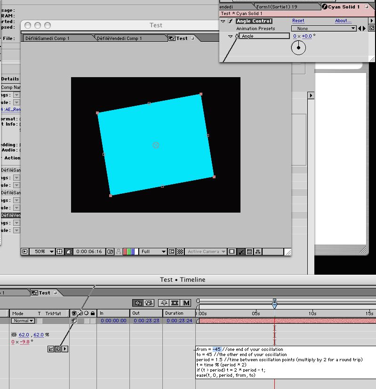Open the Full resolution dropdown
This screenshot has height=389, width=376.
153,252
